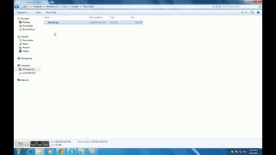Click the Back navigation arrow
The height and width of the screenshot is (155, 276).
click(16, 6)
